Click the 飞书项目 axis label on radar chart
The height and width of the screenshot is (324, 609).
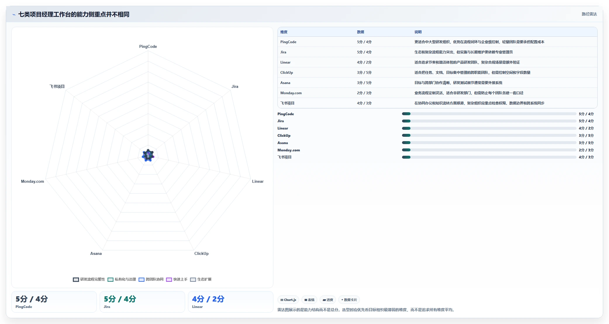point(57,87)
